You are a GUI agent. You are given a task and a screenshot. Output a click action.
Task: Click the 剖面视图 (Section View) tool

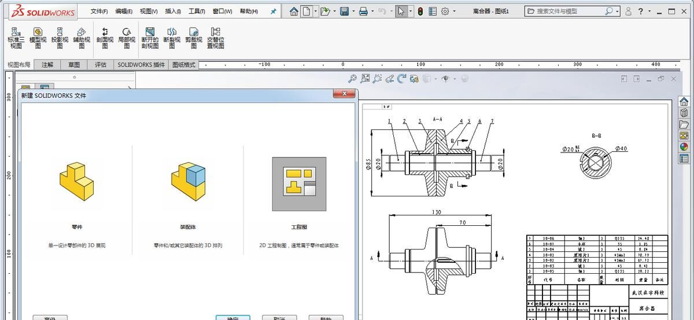105,38
